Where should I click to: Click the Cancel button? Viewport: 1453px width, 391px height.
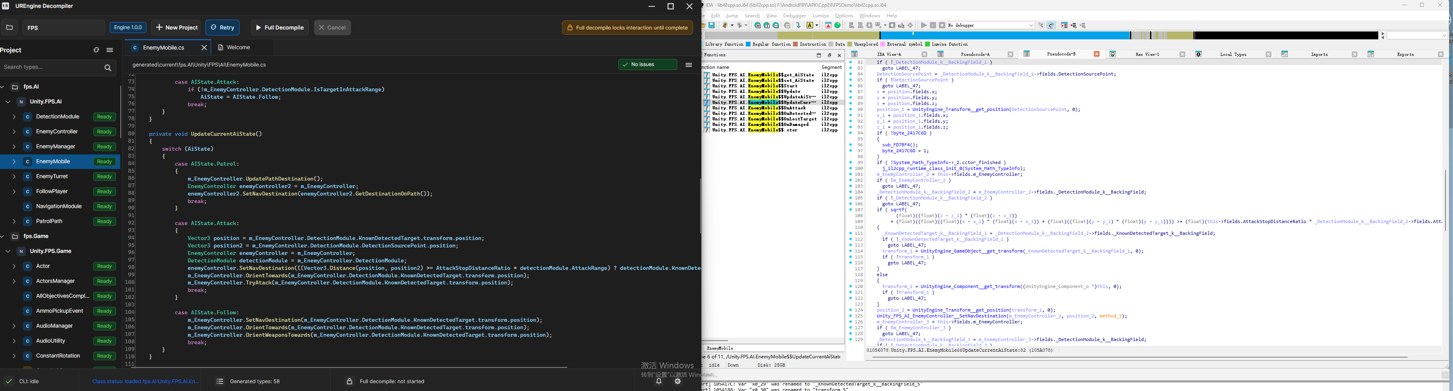[x=333, y=28]
